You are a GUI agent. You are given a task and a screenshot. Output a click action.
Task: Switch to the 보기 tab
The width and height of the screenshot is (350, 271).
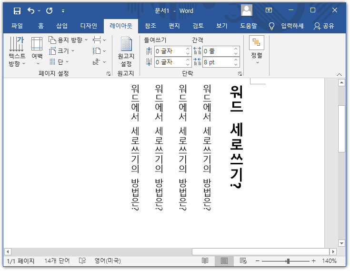coord(221,26)
